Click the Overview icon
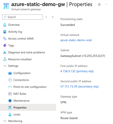Screen dimensions: 113x124 [5, 25]
